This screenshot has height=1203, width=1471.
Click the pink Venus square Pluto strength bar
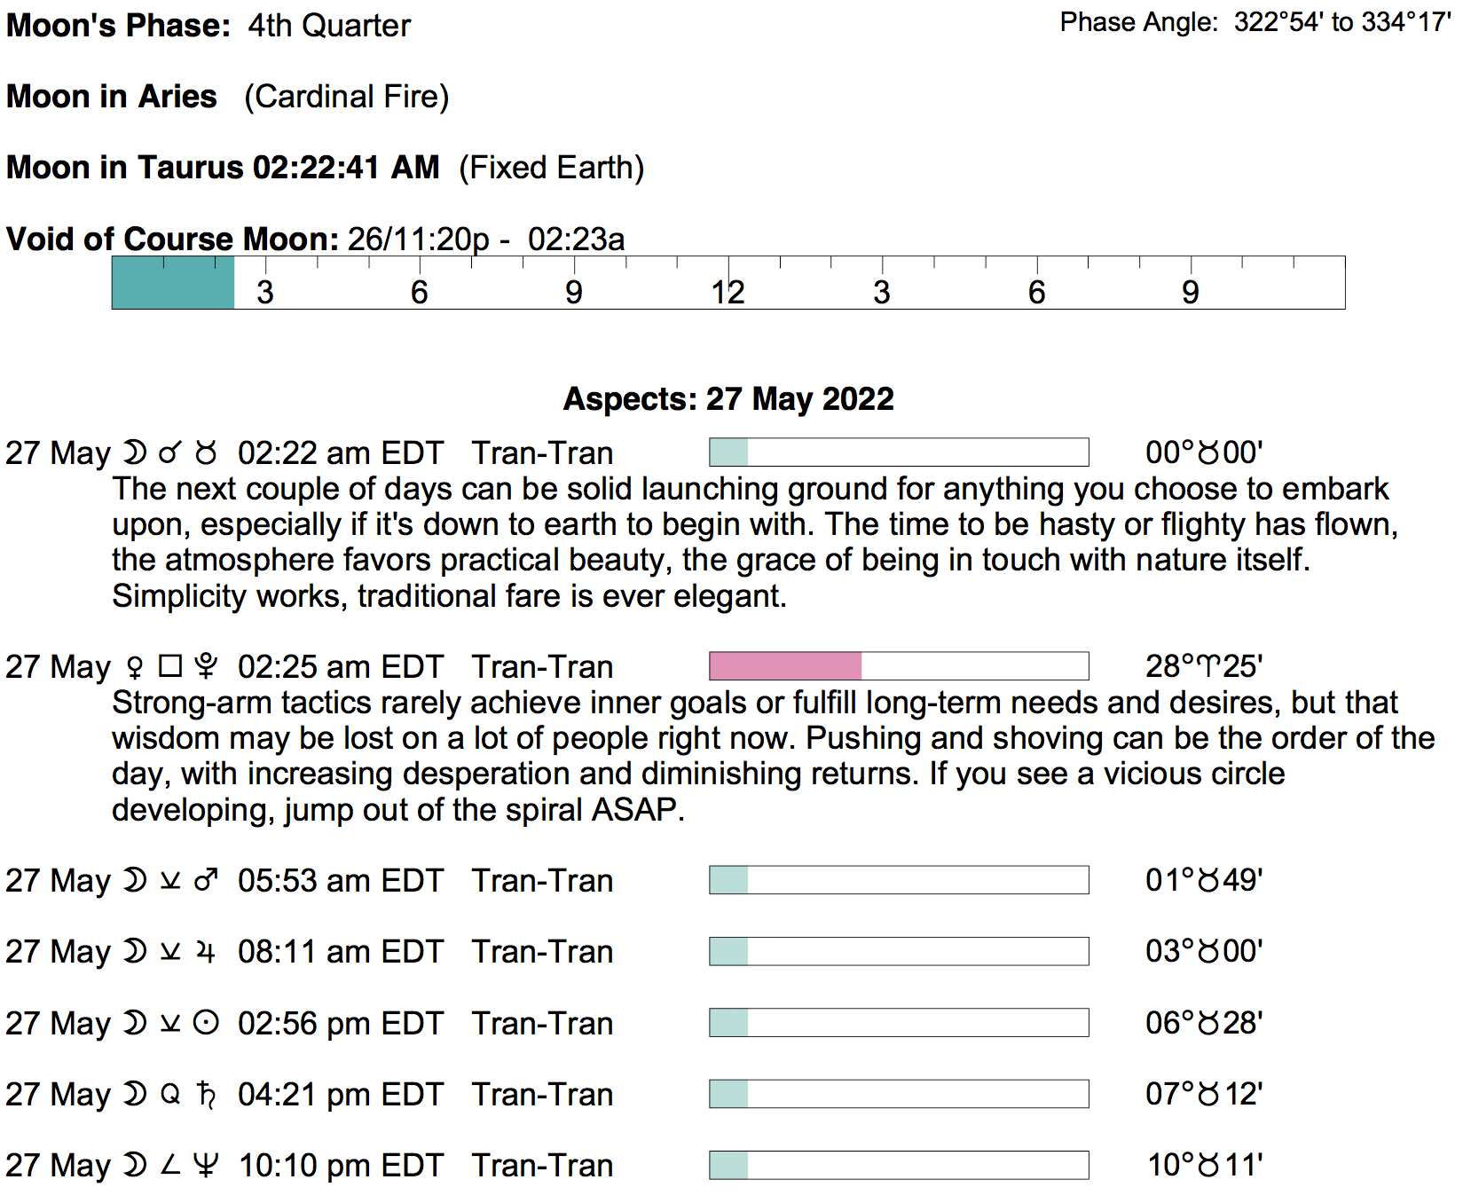pyautogui.click(x=785, y=666)
